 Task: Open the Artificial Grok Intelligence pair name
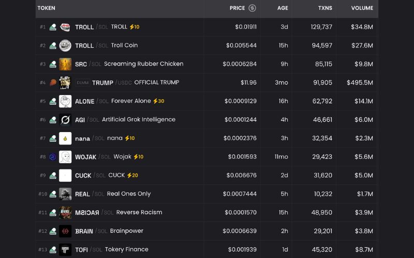139,120
